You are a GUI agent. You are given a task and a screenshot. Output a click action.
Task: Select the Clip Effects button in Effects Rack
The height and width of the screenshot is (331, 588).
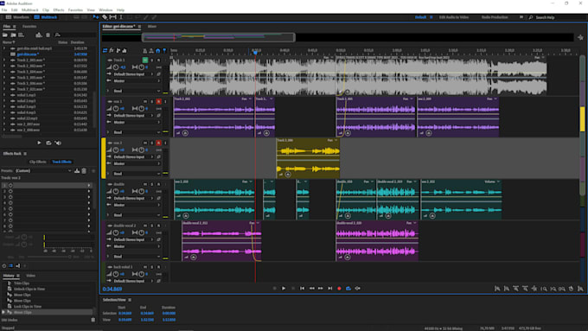click(x=37, y=162)
